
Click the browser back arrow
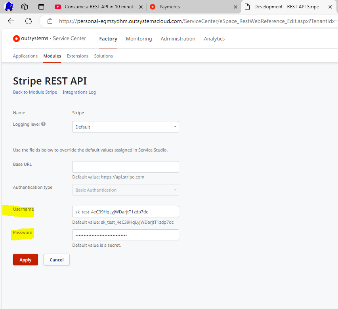(x=11, y=21)
